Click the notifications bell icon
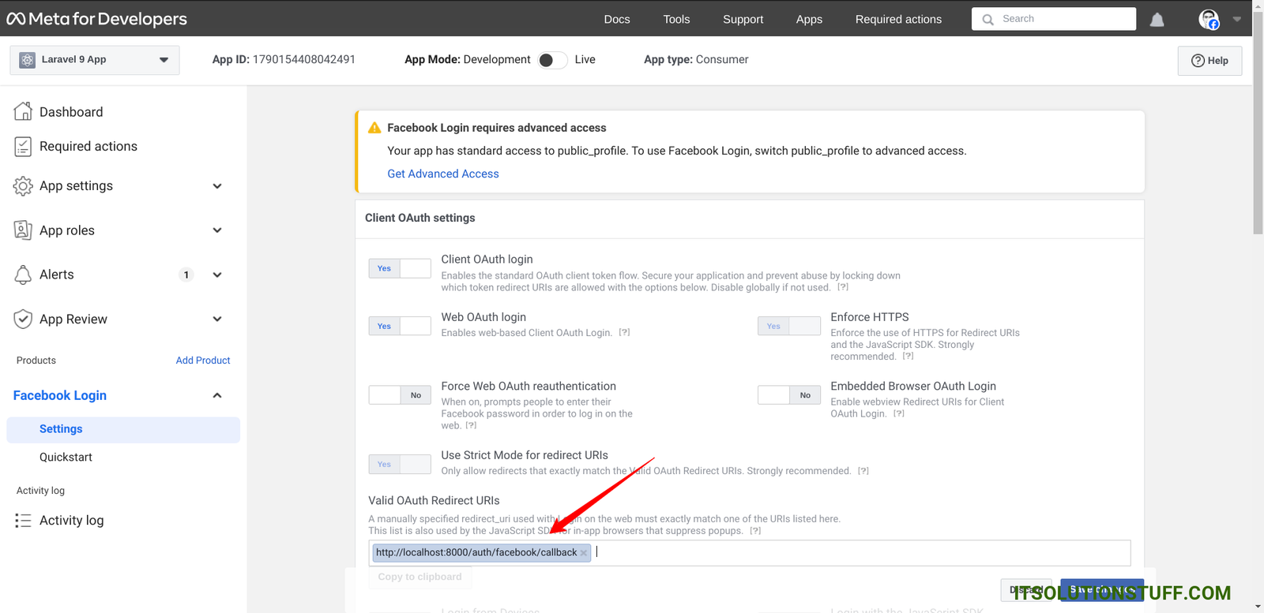 point(1157,20)
